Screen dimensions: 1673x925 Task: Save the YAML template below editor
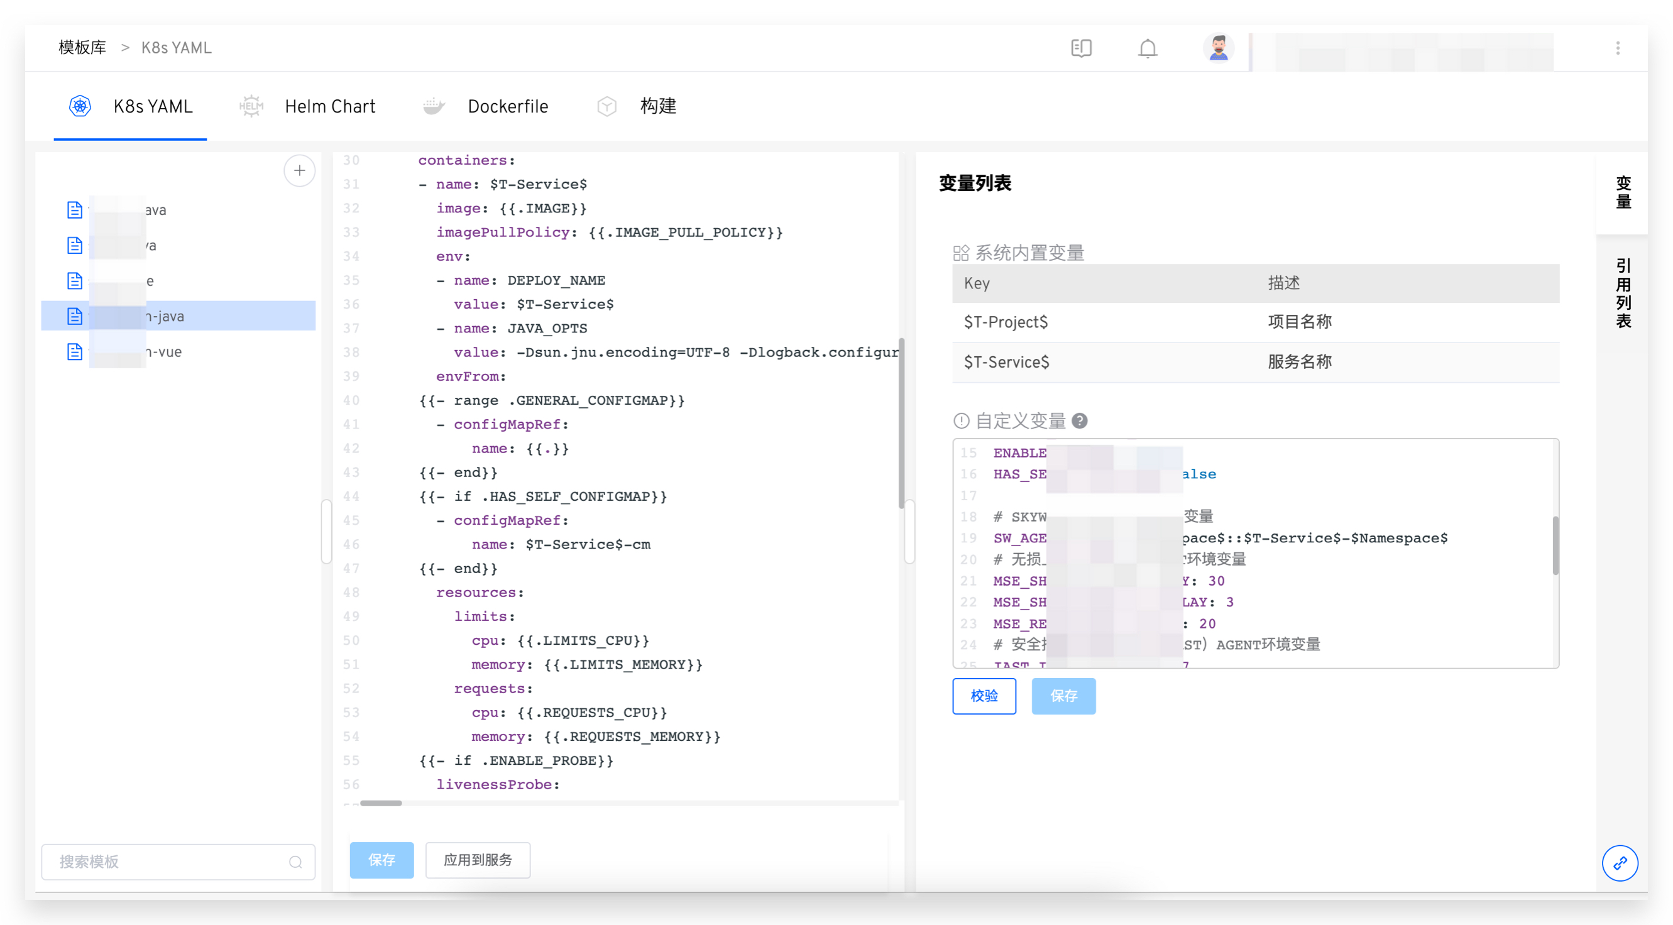(x=381, y=860)
